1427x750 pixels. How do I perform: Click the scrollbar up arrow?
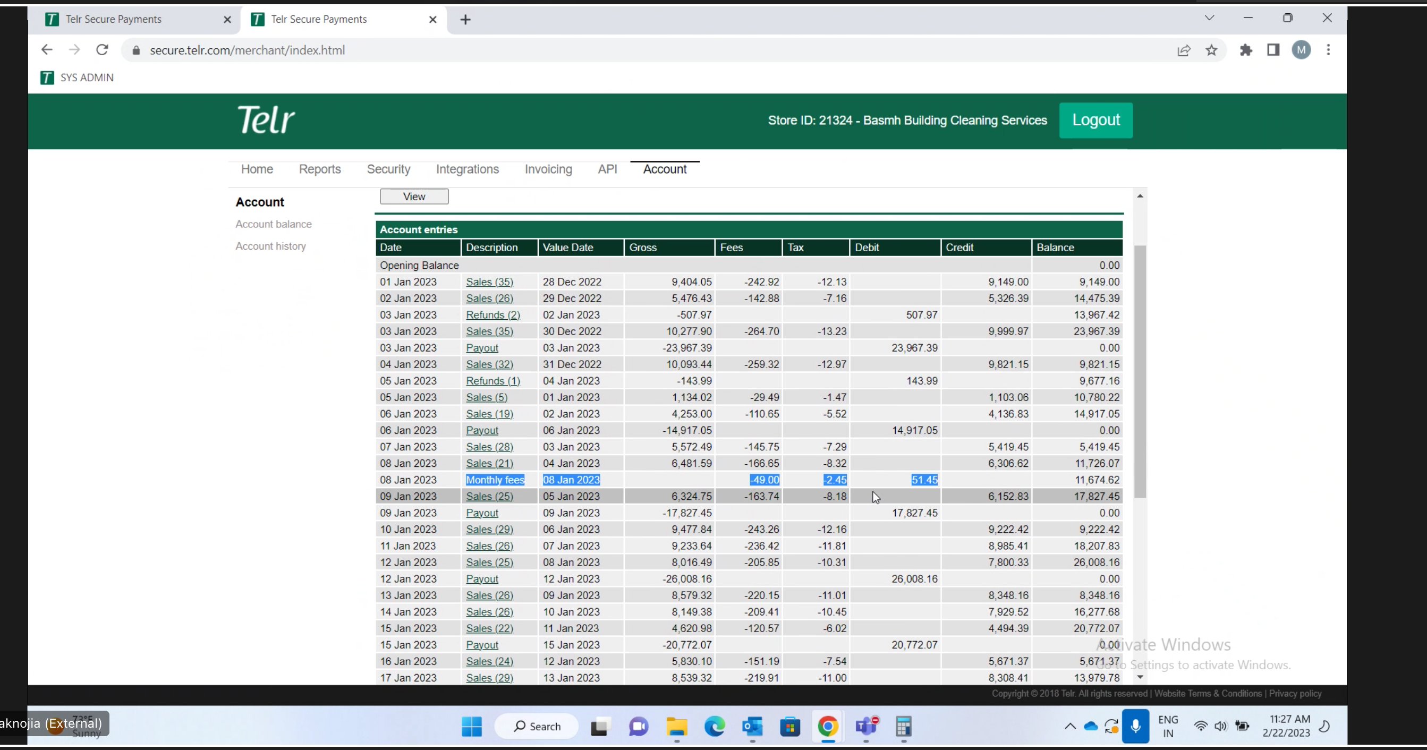[x=1140, y=195]
